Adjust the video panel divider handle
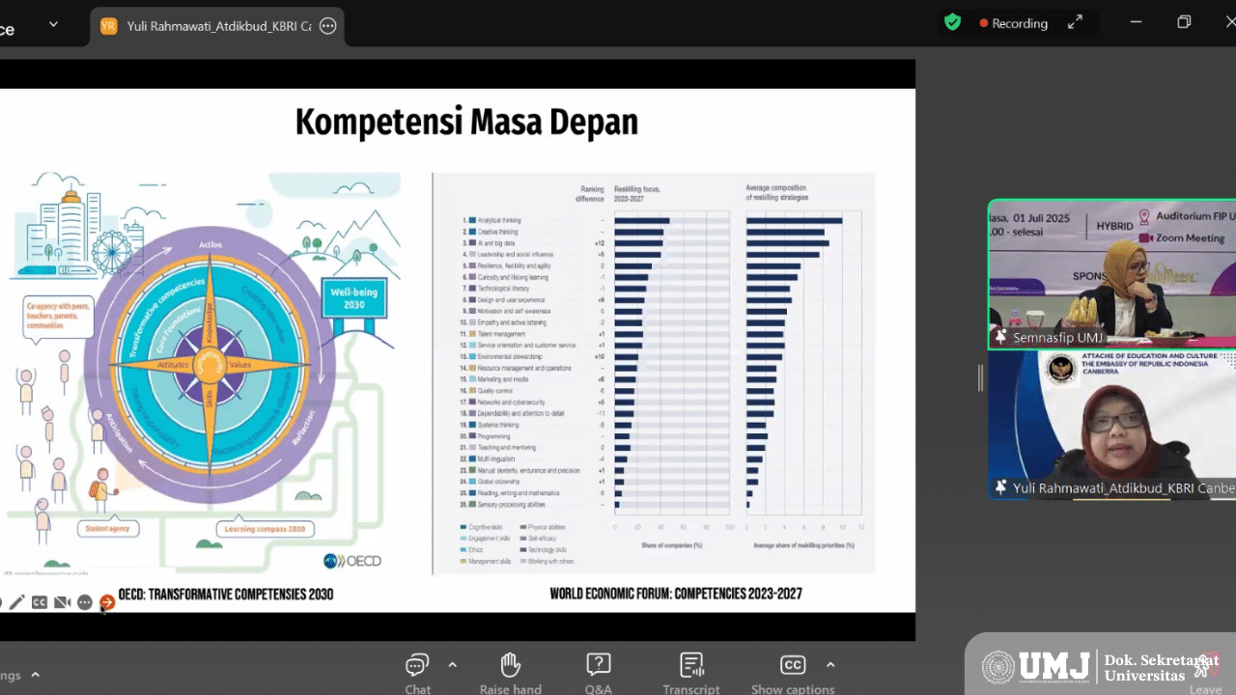Viewport: 1236px width, 695px height. pyautogui.click(x=980, y=377)
